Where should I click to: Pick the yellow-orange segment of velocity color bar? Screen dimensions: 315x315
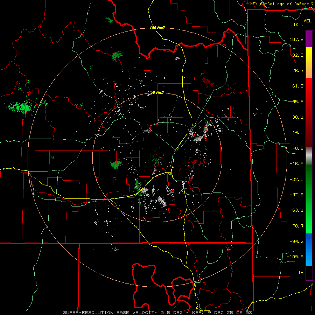(309, 62)
